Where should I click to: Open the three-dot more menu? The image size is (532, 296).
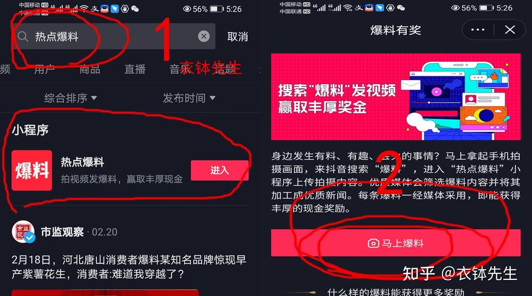pos(478,30)
